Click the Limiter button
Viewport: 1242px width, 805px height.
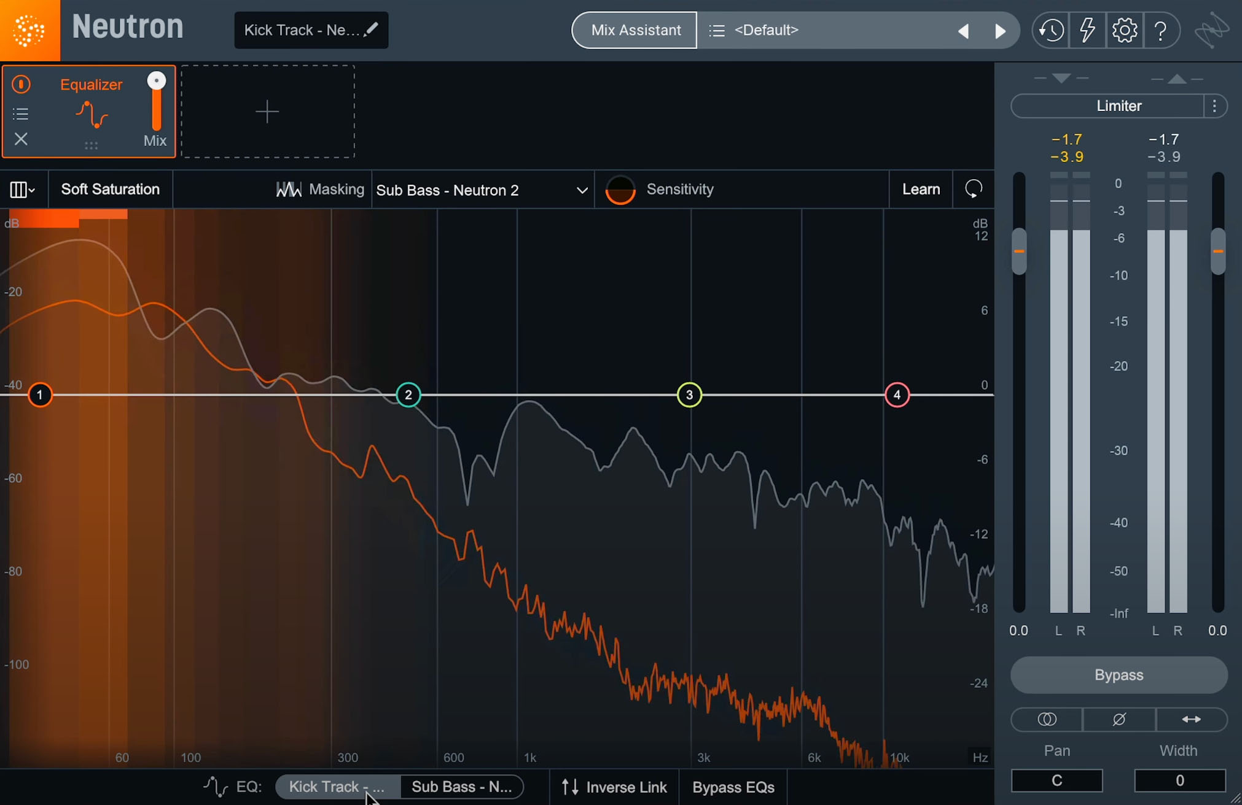tap(1107, 106)
